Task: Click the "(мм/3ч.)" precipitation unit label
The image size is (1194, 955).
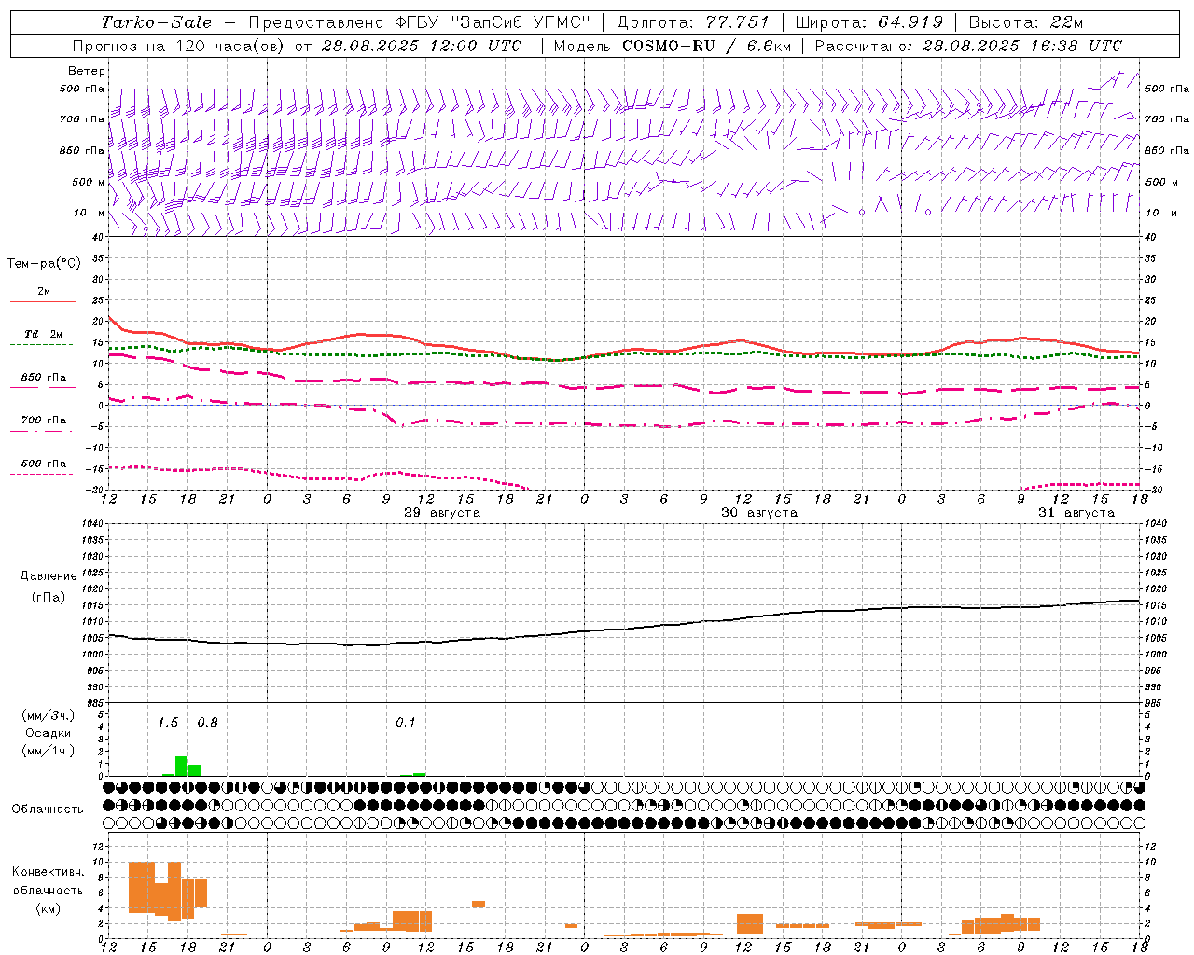Action: pos(48,715)
